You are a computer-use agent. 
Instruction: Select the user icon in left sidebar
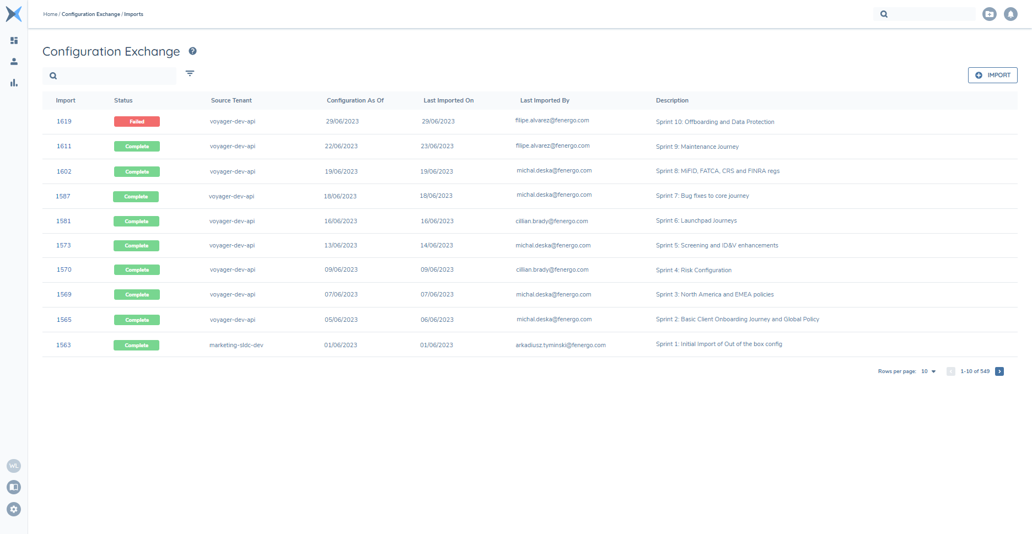pos(14,61)
